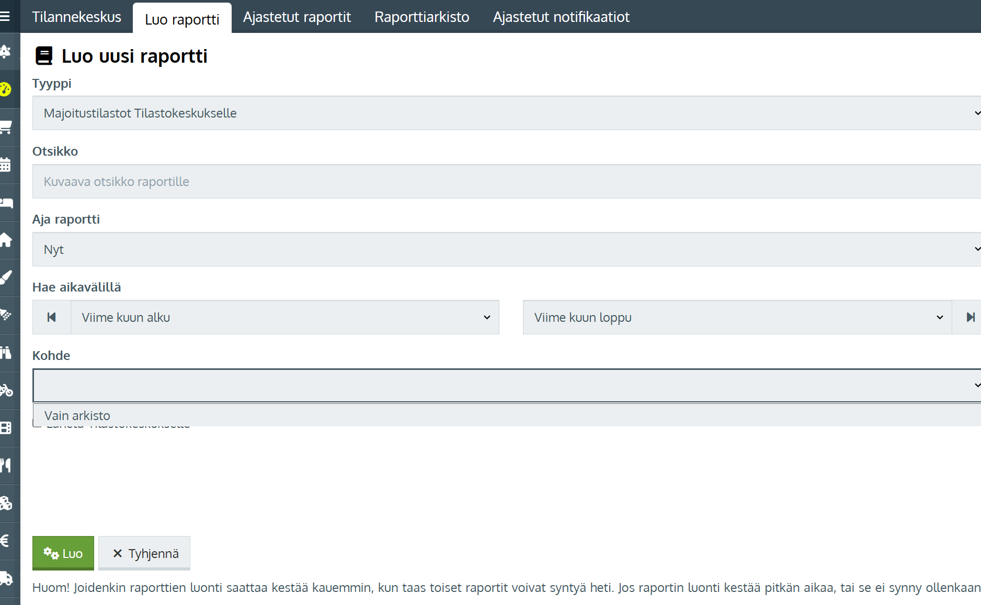
Task: Open the table layout sidebar icon
Action: 5,428
